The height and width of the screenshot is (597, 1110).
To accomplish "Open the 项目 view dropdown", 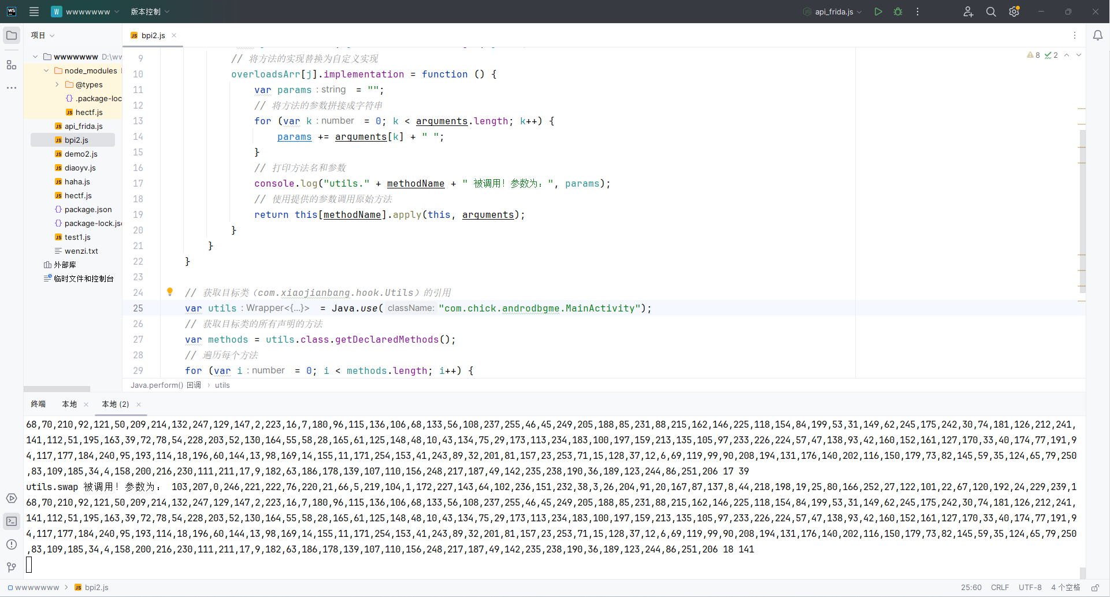I will pos(43,35).
